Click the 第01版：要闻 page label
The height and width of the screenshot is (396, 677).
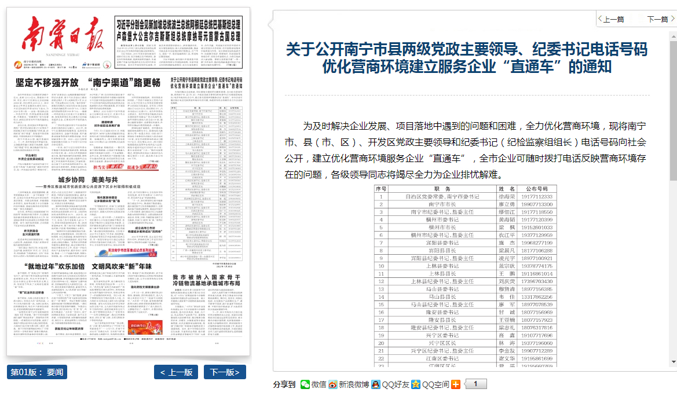37,372
